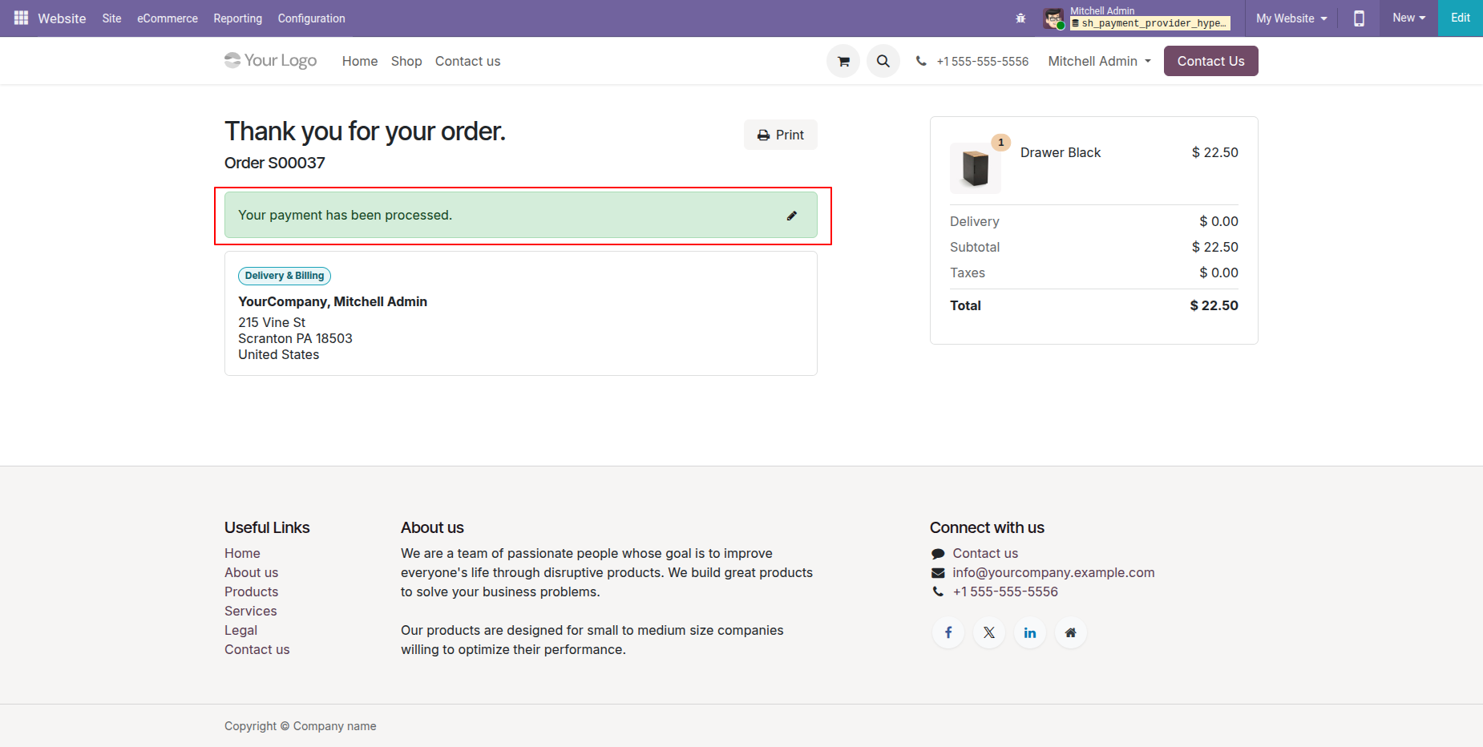Toggle mobile preview phone icon
Screen dimensions: 1483x747
click(1359, 18)
